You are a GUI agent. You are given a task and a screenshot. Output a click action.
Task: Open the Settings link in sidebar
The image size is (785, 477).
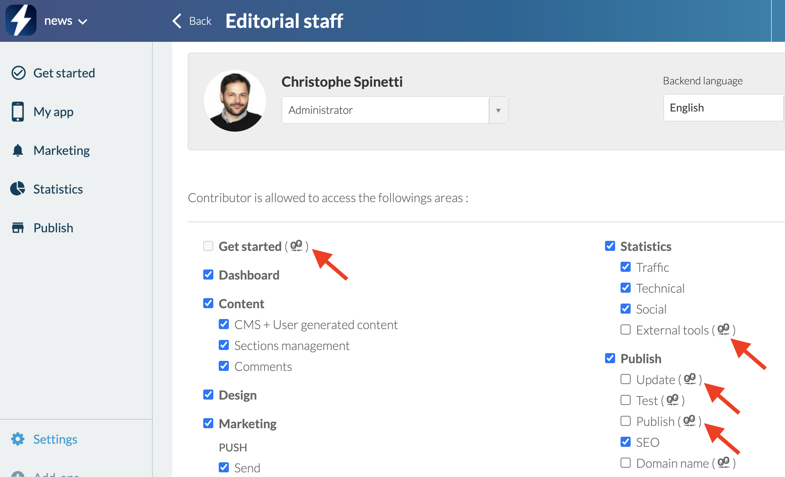(x=55, y=439)
